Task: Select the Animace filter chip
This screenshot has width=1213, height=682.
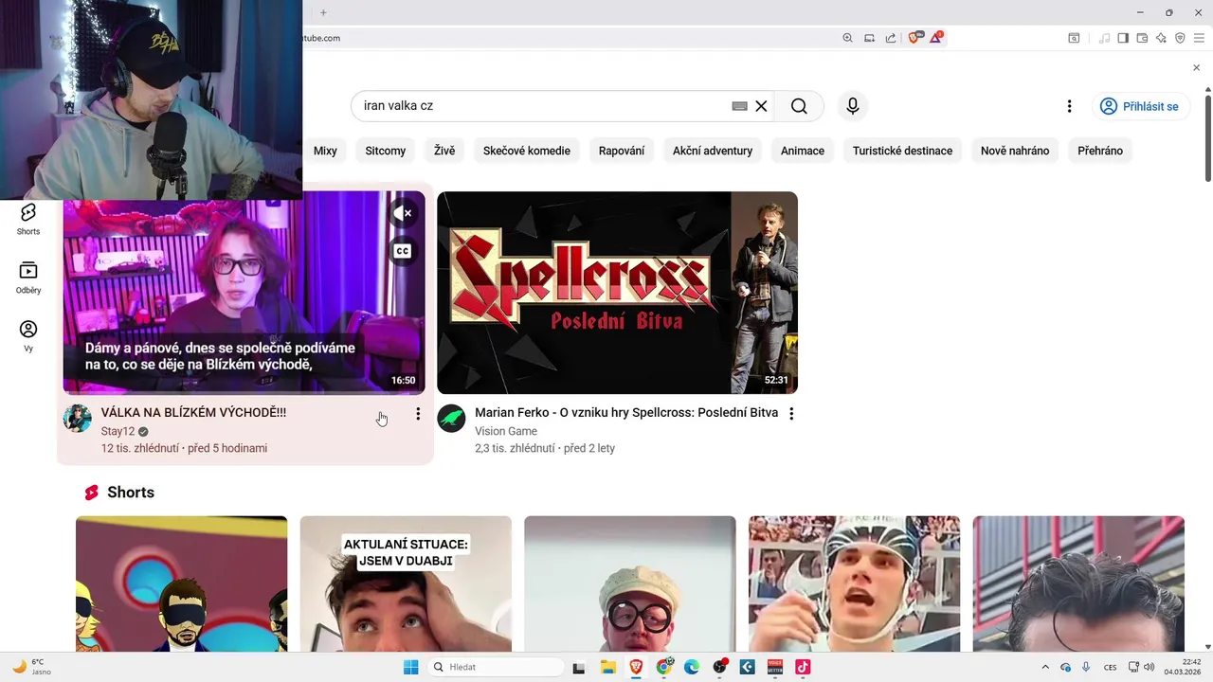Action: pyautogui.click(x=803, y=151)
